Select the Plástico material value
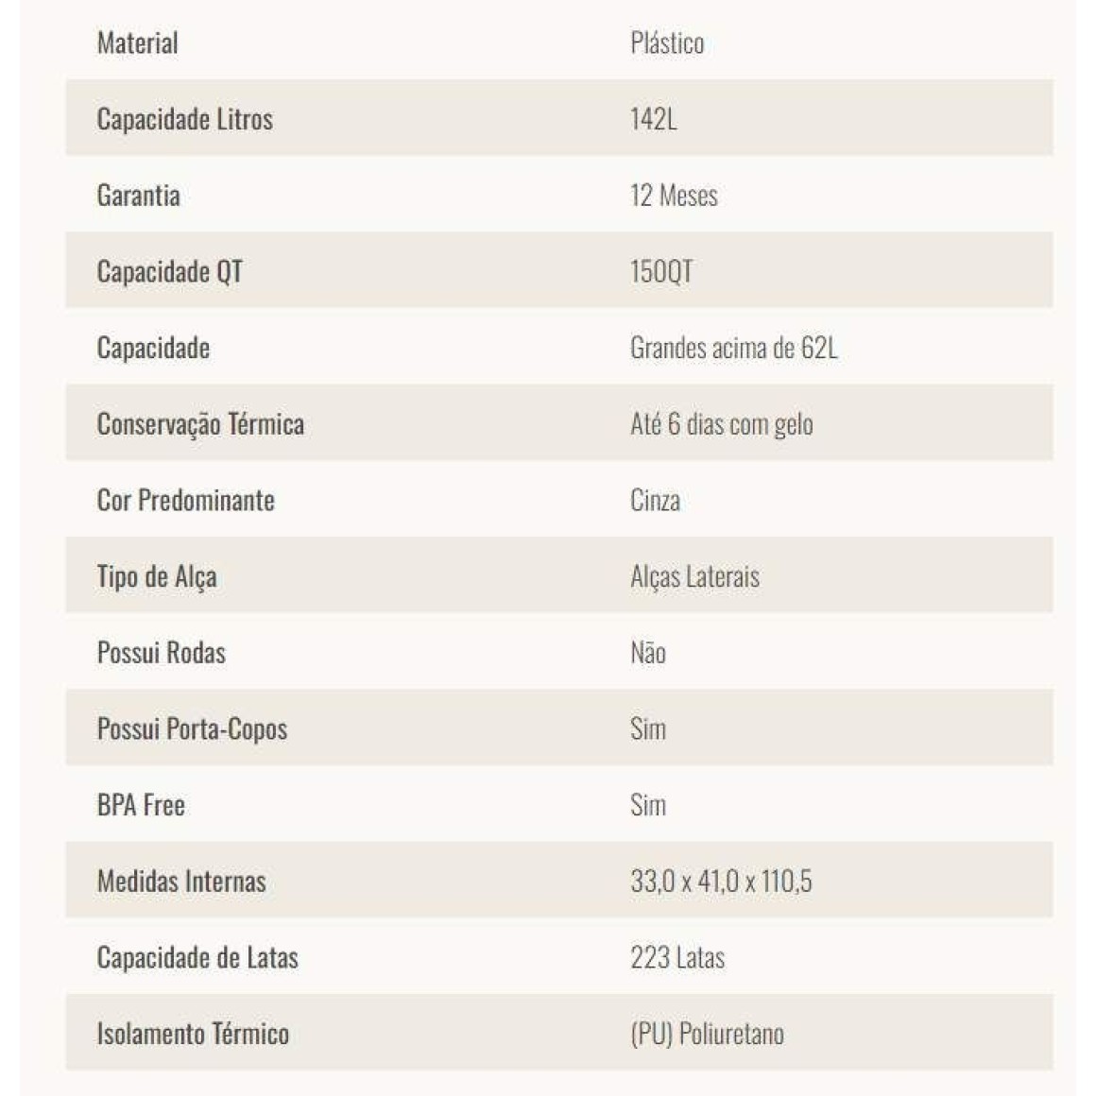This screenshot has height=1096, width=1096. tap(667, 43)
